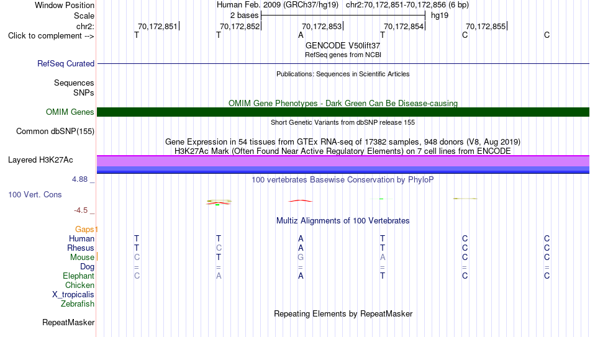Click the Mouse G mismatch base

pyautogui.click(x=301, y=258)
